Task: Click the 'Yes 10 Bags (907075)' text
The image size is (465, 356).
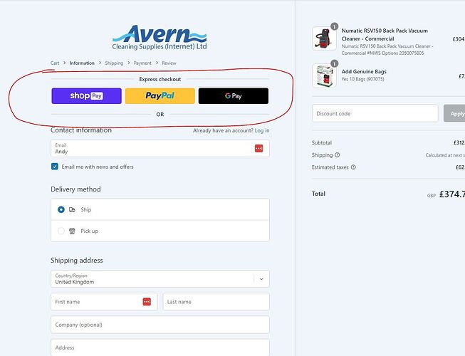Action: 362,79
